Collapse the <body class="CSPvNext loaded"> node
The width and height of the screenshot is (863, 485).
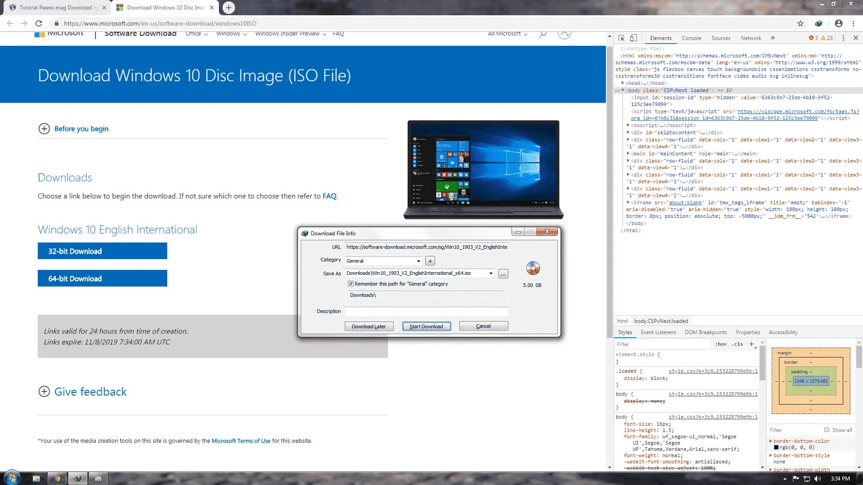[x=623, y=90]
